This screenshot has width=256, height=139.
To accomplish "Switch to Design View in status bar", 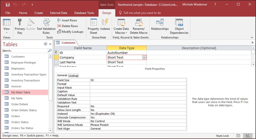I will pyautogui.click(x=247, y=136).
